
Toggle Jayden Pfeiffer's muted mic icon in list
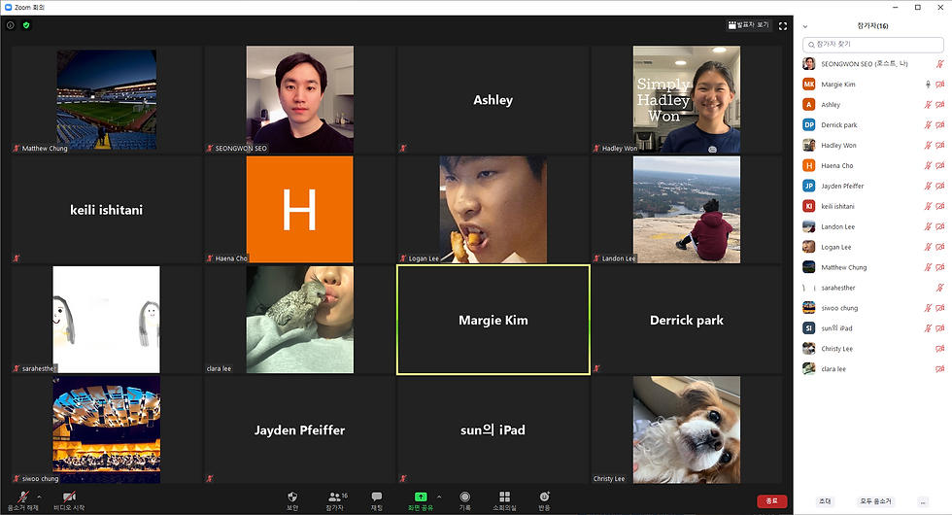click(x=928, y=186)
